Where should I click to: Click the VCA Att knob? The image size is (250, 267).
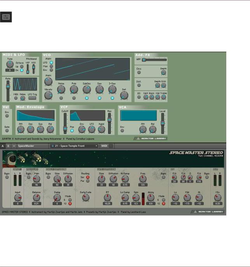coord(143,129)
